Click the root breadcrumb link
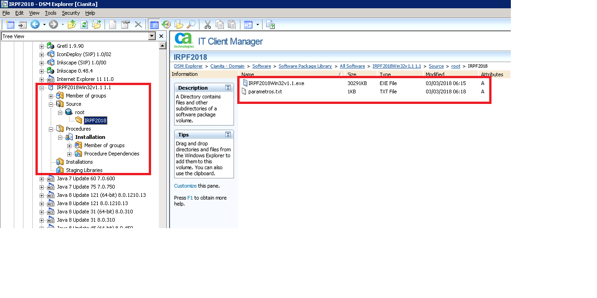 tap(456, 66)
